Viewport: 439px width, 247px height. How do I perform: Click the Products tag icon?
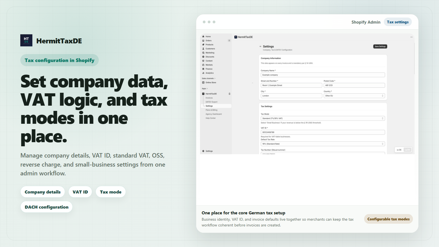[203, 44]
